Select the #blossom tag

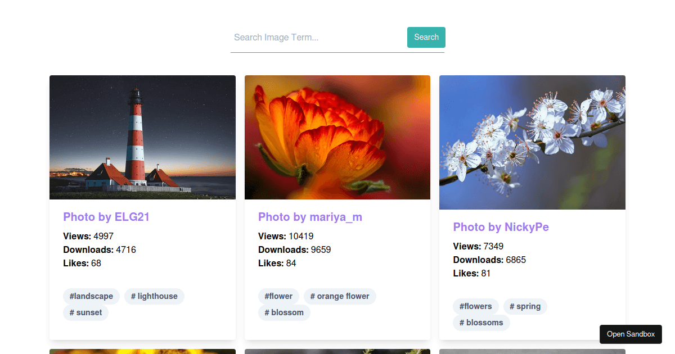284,312
